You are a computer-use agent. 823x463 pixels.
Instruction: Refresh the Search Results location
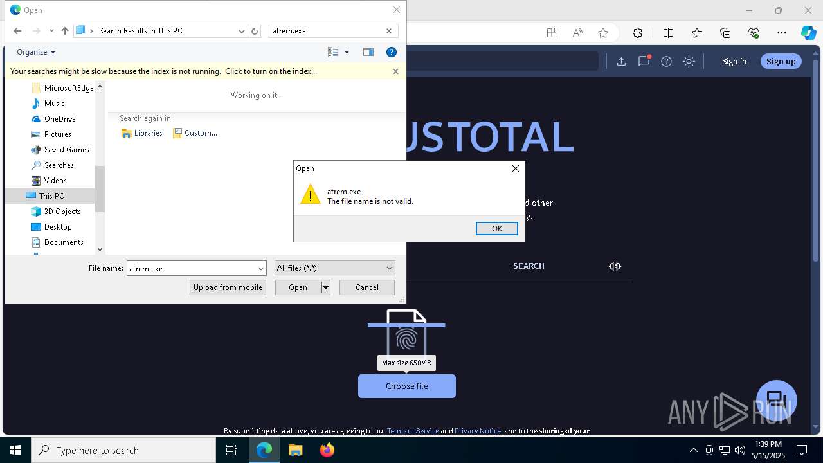pyautogui.click(x=255, y=31)
